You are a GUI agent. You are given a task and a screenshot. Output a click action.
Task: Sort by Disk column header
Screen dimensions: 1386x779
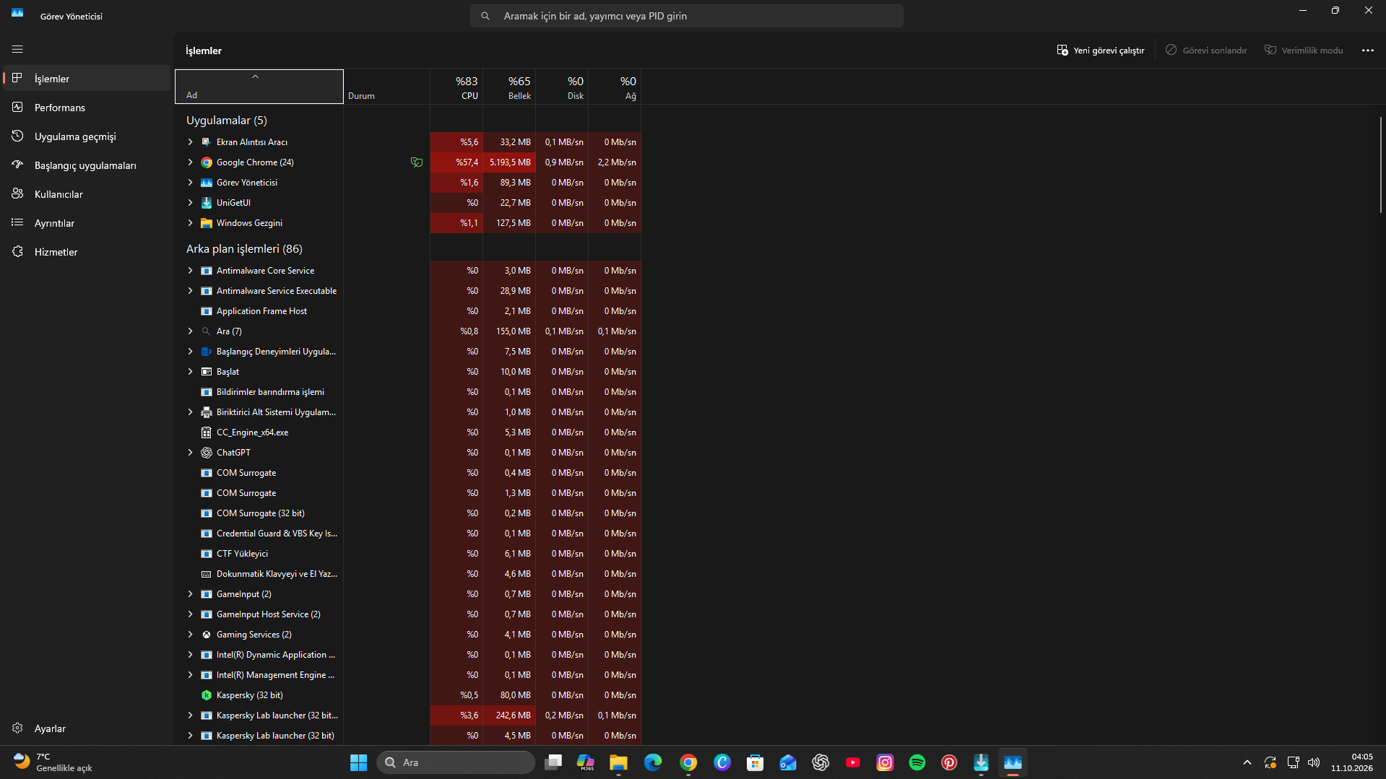pyautogui.click(x=562, y=87)
